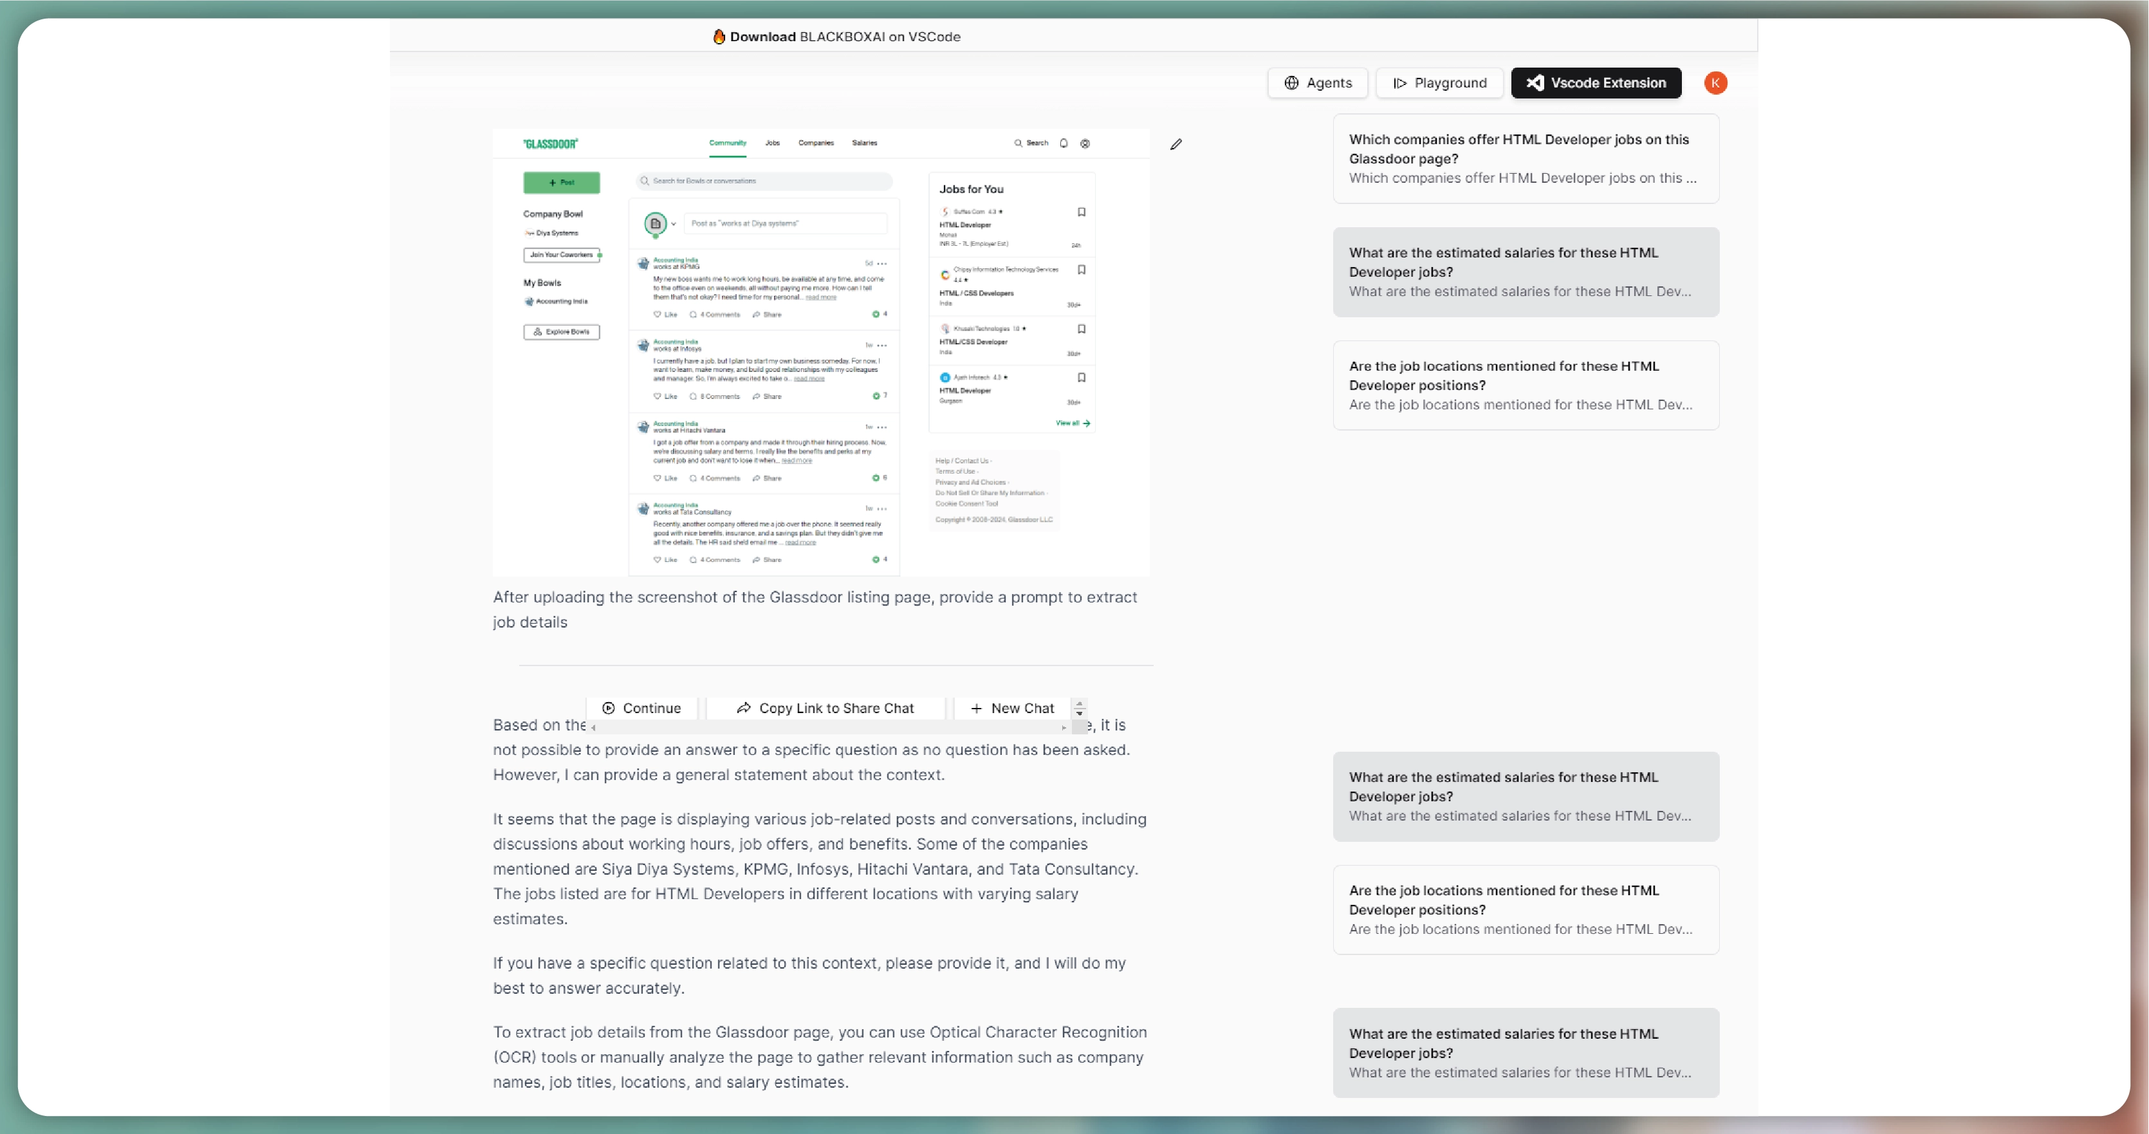Select the bottommost "estimated salaries" suggestion card
Viewport: 2149px width, 1134px height.
(x=1525, y=1052)
